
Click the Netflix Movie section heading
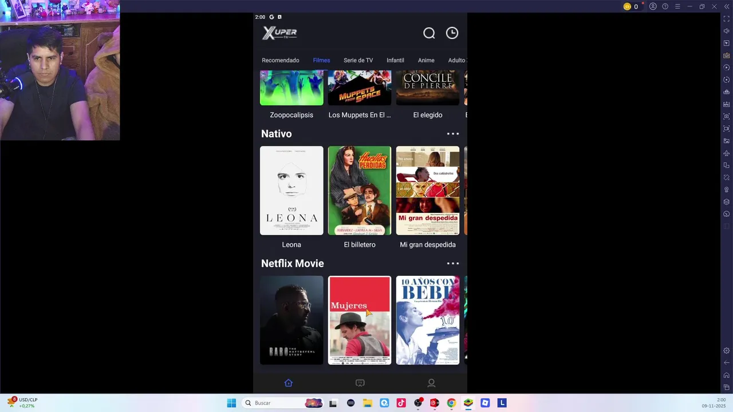pyautogui.click(x=293, y=264)
